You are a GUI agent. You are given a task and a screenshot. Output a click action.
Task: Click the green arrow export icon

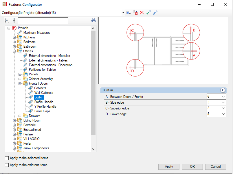[x=148, y=12]
